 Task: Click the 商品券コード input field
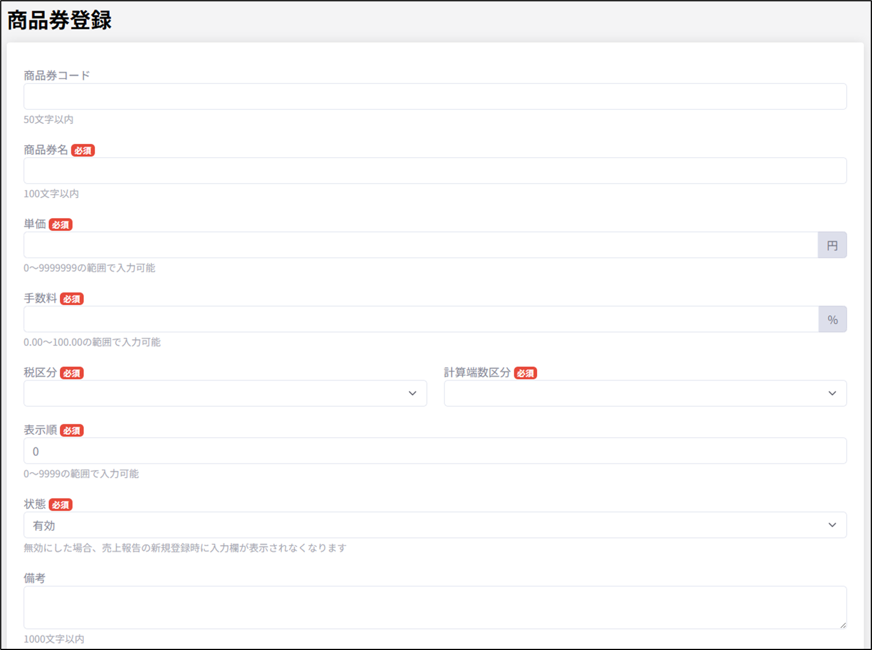(434, 97)
